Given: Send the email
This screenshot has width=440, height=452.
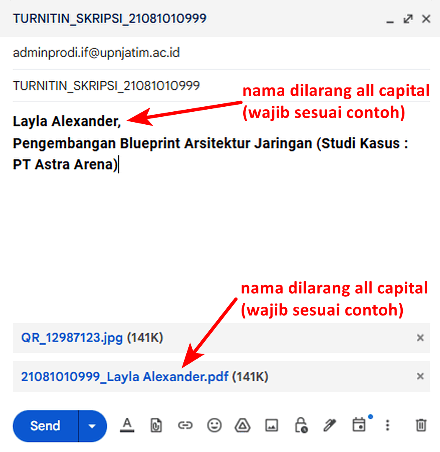Looking at the screenshot, I should pyautogui.click(x=46, y=426).
